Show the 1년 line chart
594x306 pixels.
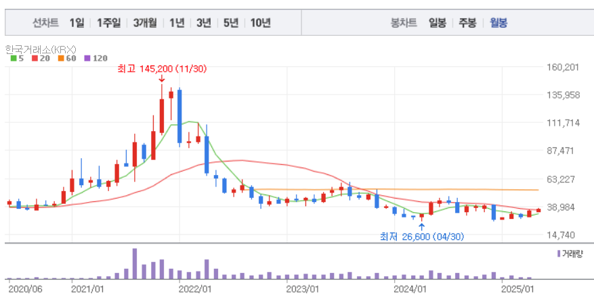click(x=177, y=23)
